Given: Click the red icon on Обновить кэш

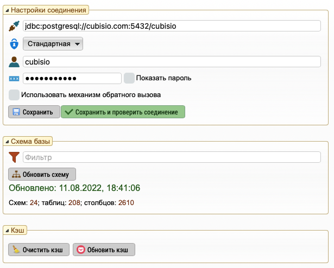Looking at the screenshot, I should point(81,250).
